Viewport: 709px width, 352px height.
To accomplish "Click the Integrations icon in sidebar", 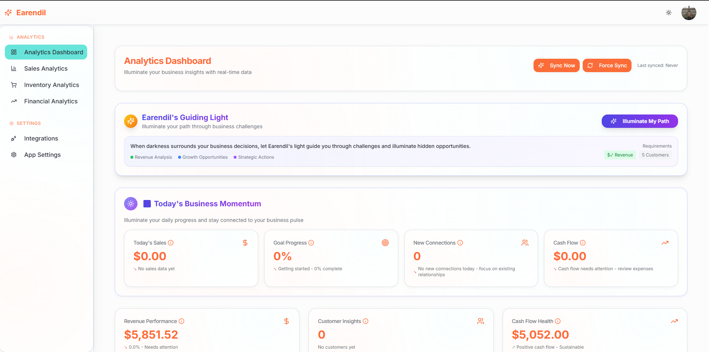I will (14, 138).
